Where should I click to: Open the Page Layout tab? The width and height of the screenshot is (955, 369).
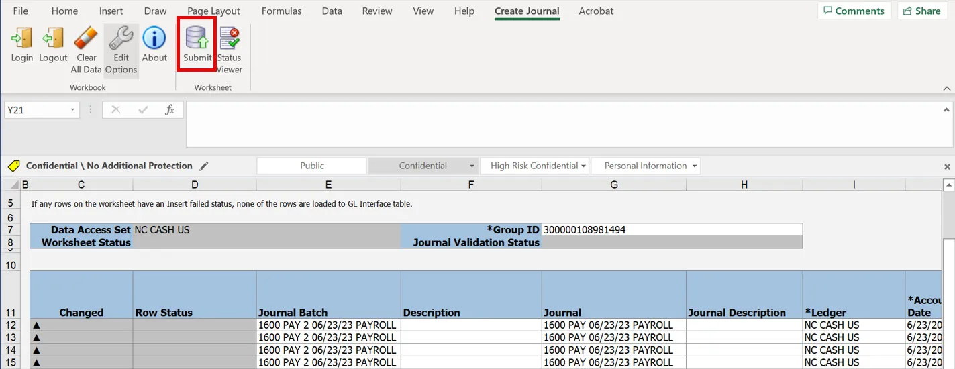[x=213, y=11]
